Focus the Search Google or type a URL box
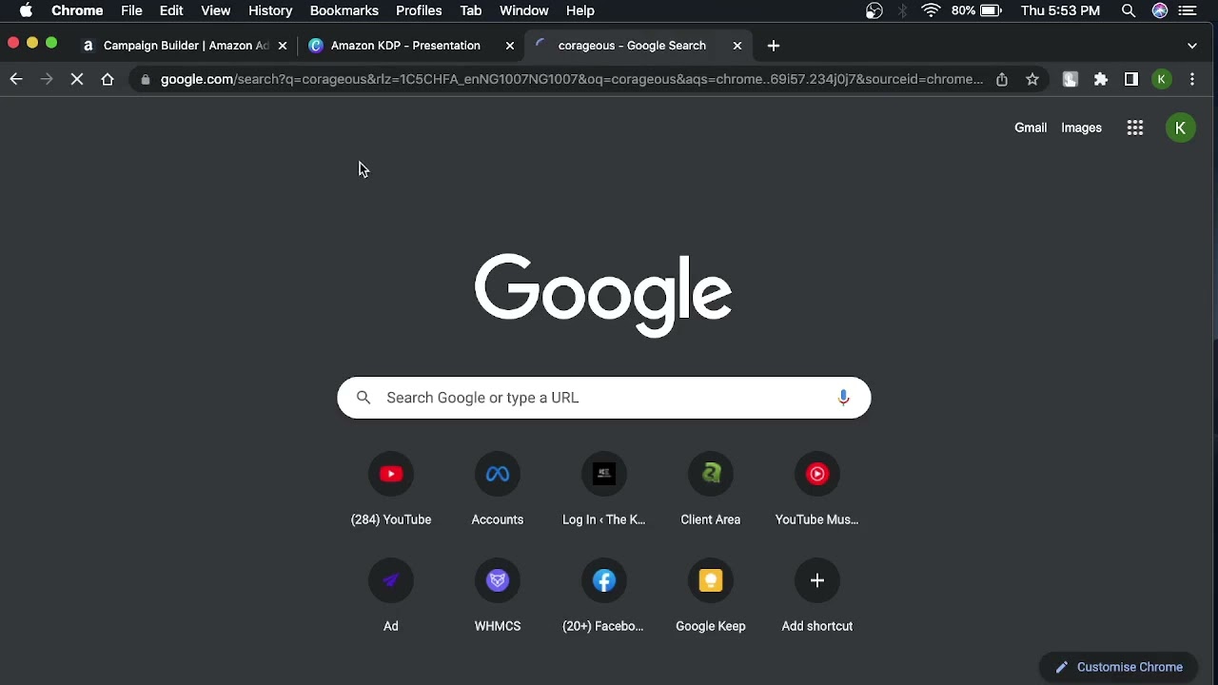 pos(604,398)
